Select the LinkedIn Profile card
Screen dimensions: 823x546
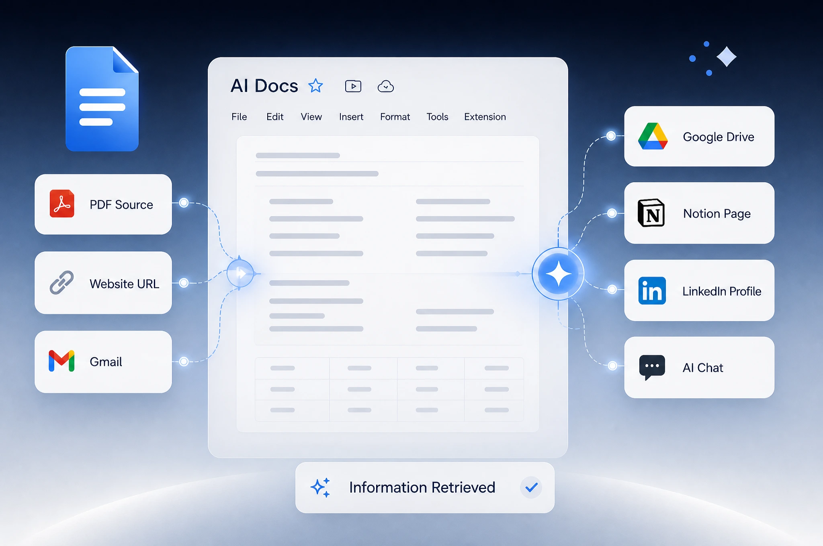point(699,290)
